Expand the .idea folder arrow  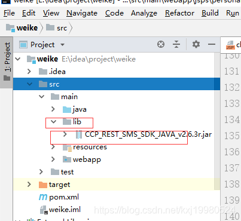tap(29, 72)
